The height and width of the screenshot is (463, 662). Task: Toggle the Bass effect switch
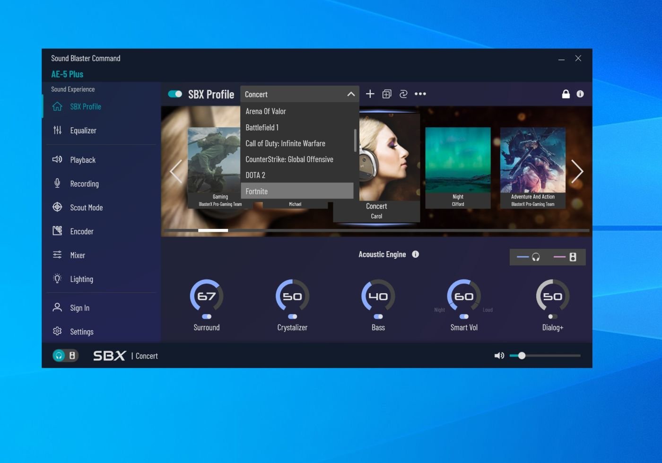pos(378,317)
